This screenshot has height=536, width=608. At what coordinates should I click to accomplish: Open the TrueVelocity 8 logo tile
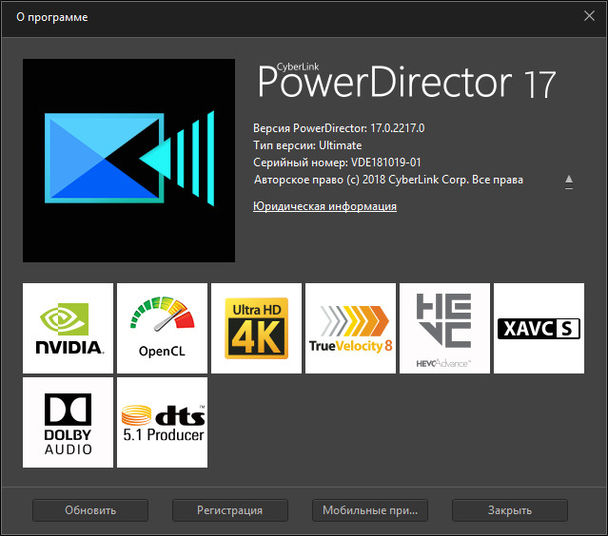[350, 328]
